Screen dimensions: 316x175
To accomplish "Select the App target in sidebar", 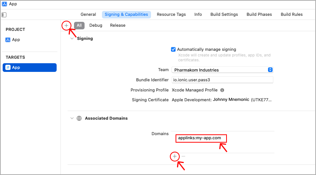I will (x=29, y=68).
